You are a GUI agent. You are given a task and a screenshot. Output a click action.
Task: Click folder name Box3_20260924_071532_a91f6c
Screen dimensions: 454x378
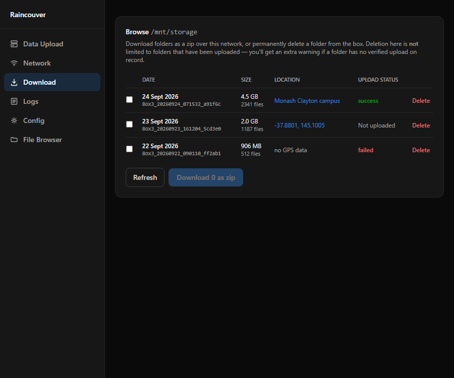coord(182,104)
